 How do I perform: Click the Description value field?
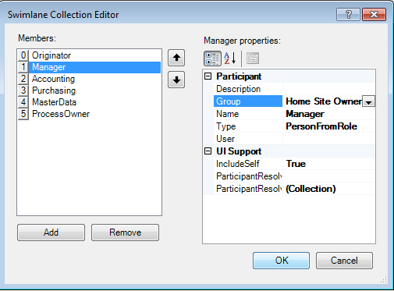(328, 89)
